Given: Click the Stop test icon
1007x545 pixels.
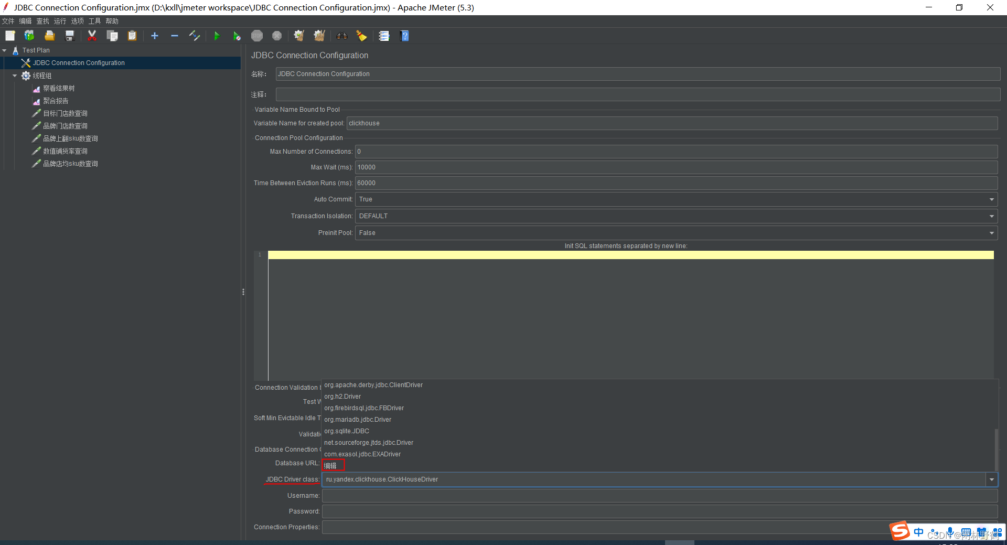Looking at the screenshot, I should tap(257, 36).
